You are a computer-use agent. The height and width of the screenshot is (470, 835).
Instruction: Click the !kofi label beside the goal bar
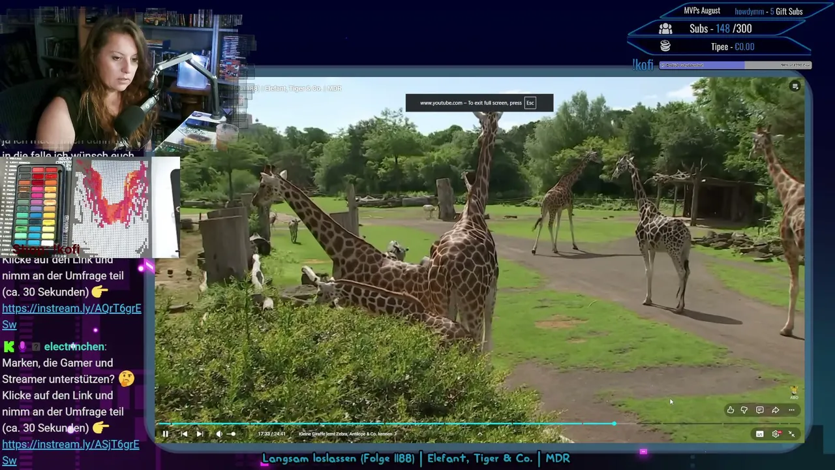[643, 65]
